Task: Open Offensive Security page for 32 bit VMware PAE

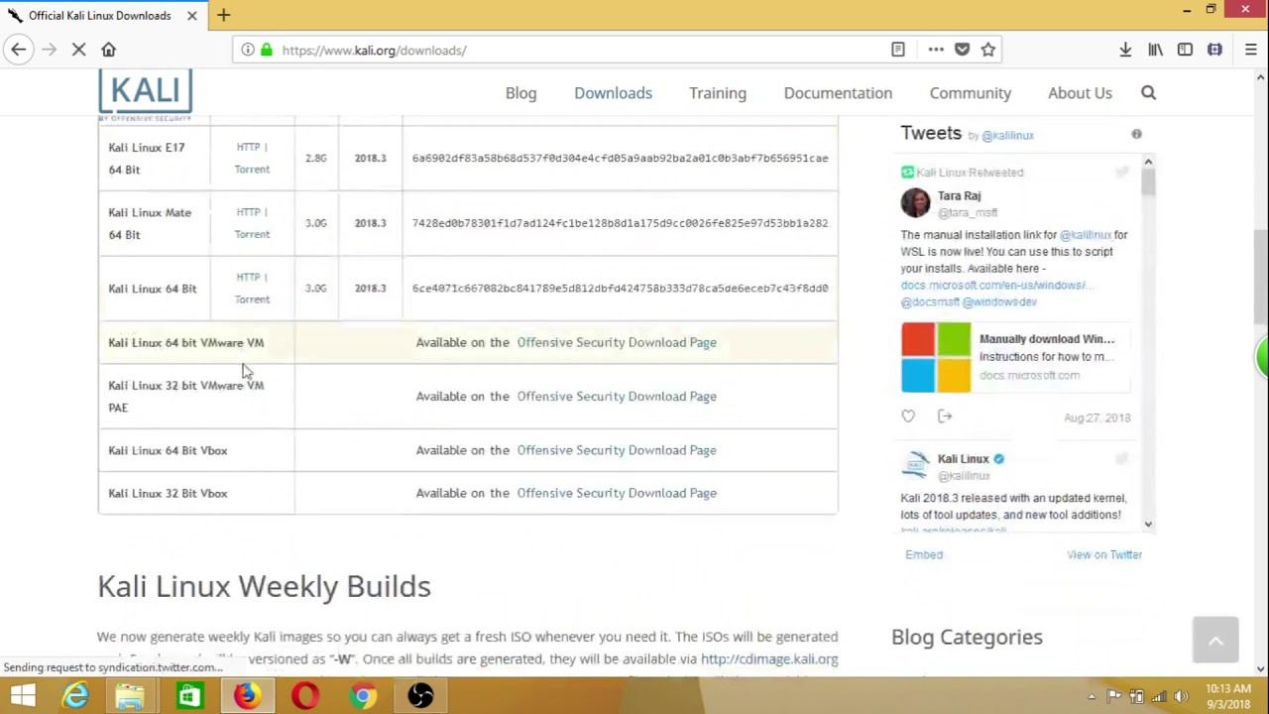Action: [x=616, y=396]
